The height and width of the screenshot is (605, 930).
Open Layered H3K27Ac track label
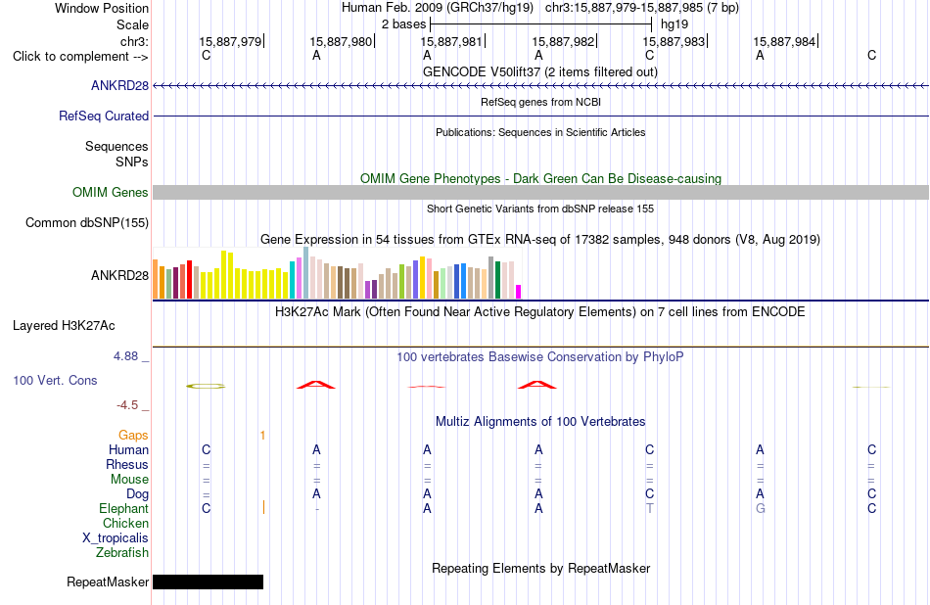[64, 325]
